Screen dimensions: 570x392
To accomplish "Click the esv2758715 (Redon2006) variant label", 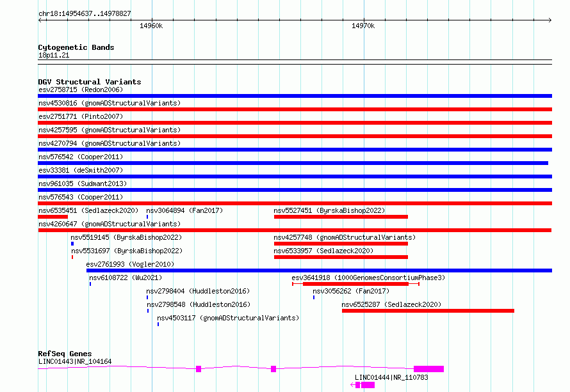I will pyautogui.click(x=81, y=90).
